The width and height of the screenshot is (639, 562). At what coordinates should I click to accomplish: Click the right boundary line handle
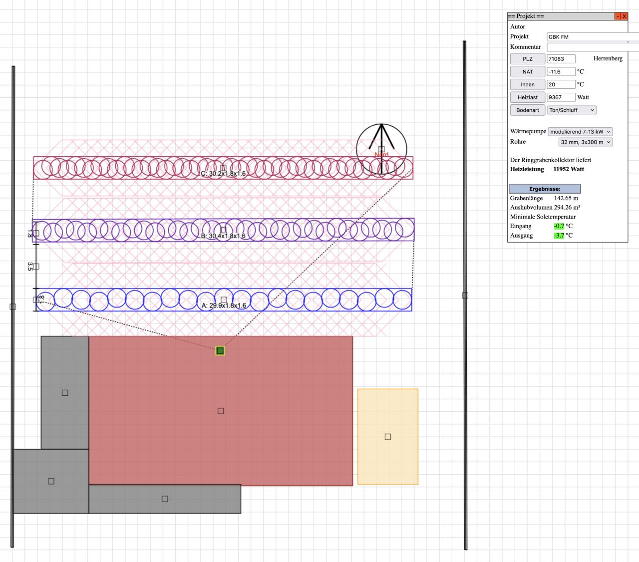[x=465, y=295]
